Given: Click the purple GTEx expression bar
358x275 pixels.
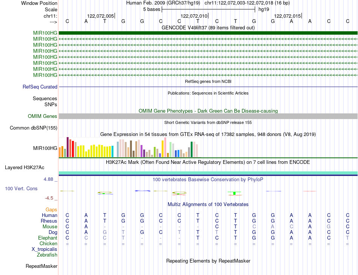Looking at the screenshot, I should point(141,151).
